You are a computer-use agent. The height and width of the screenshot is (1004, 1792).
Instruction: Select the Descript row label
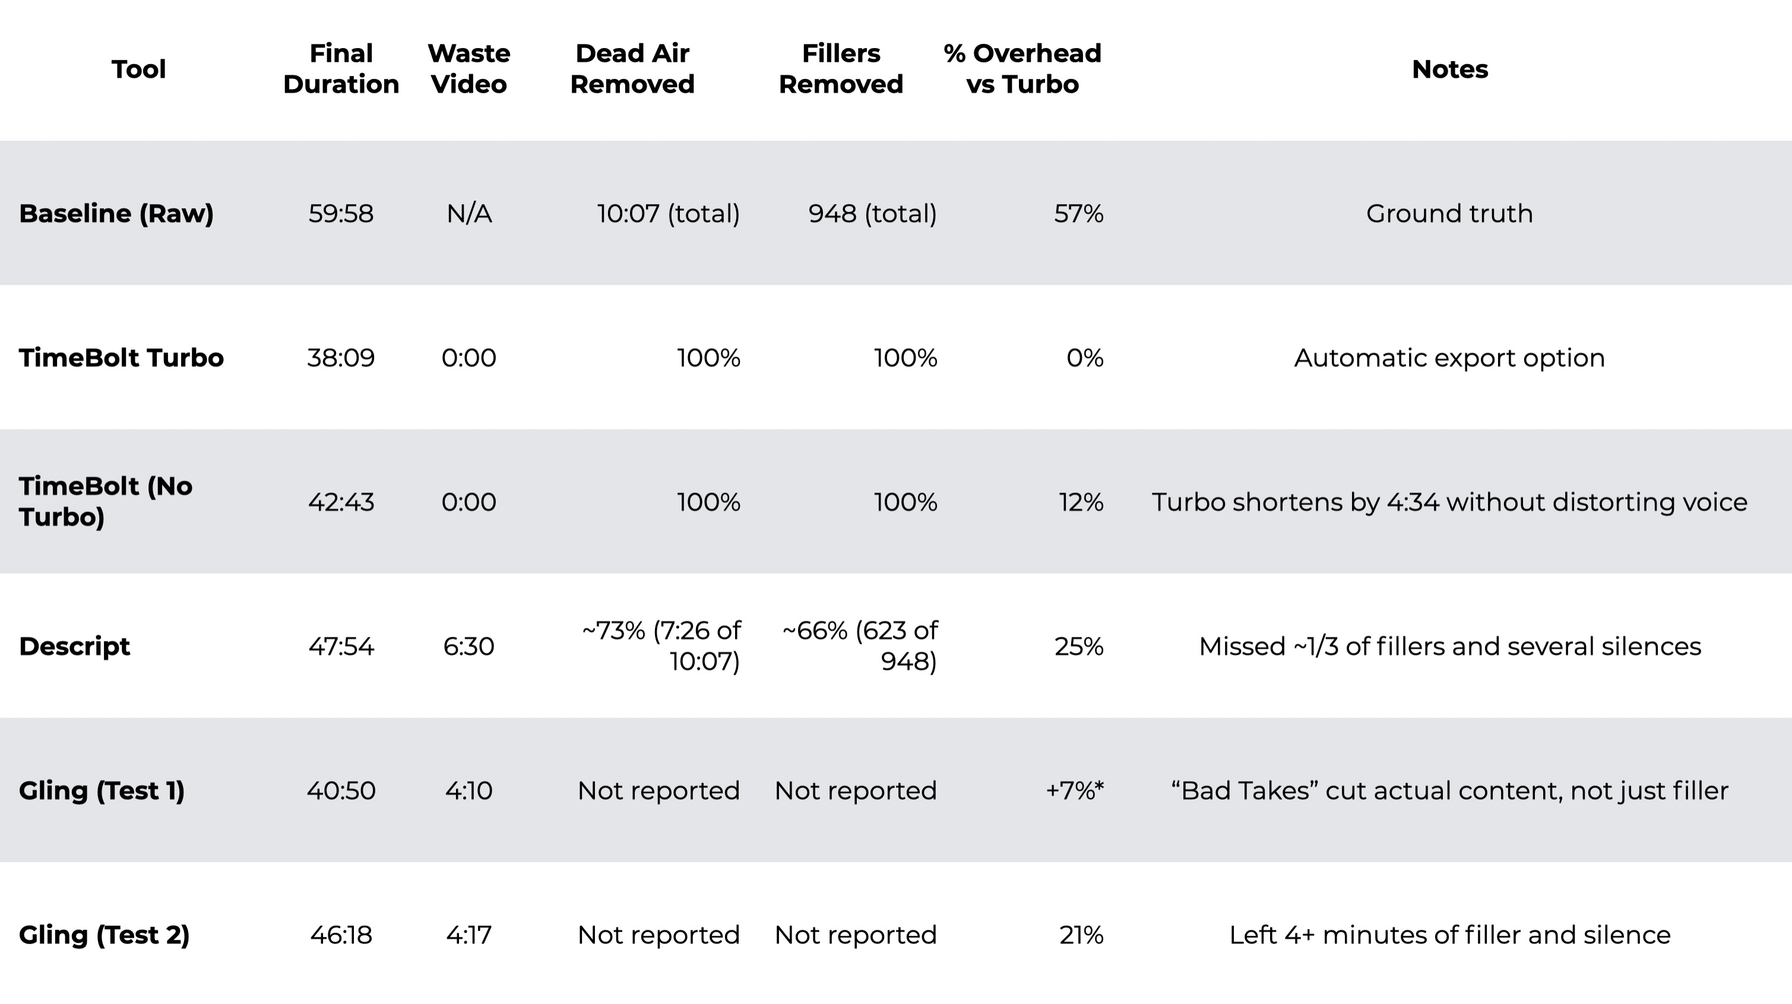pyautogui.click(x=74, y=646)
